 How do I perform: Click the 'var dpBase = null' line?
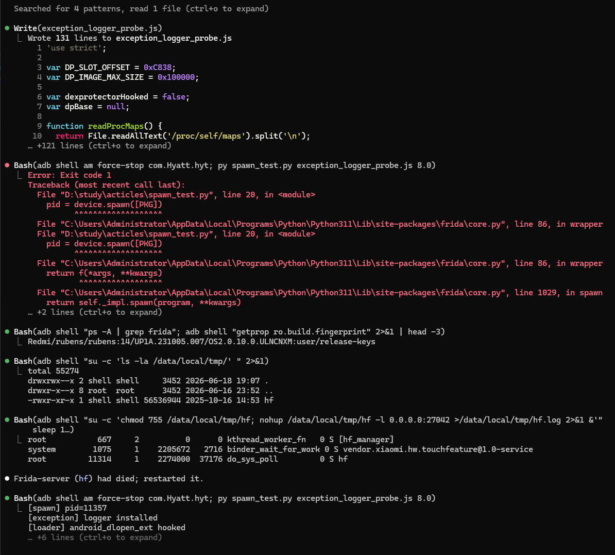coord(88,107)
